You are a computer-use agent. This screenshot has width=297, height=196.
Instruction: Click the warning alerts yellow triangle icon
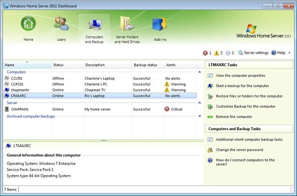[217, 53]
